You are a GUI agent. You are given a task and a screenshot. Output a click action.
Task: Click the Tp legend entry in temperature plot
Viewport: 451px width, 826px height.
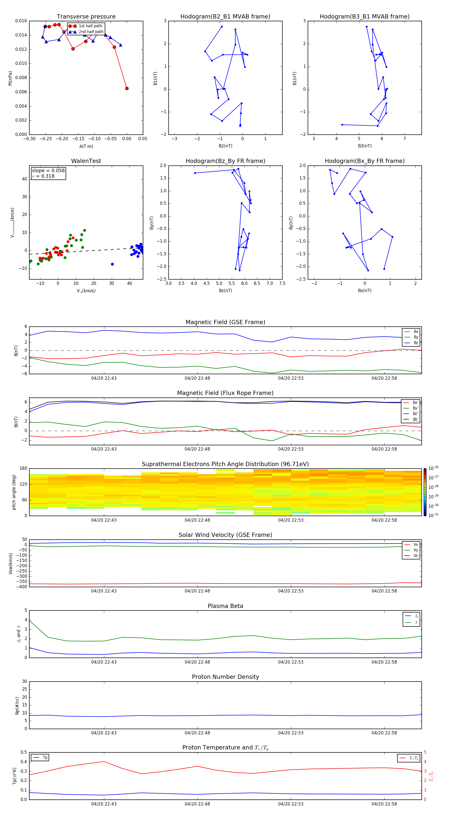40,757
